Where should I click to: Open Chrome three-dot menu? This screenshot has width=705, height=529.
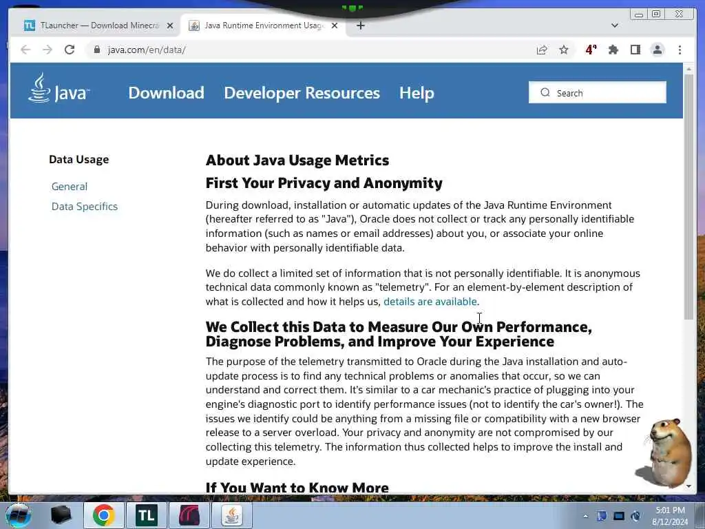[x=680, y=50]
